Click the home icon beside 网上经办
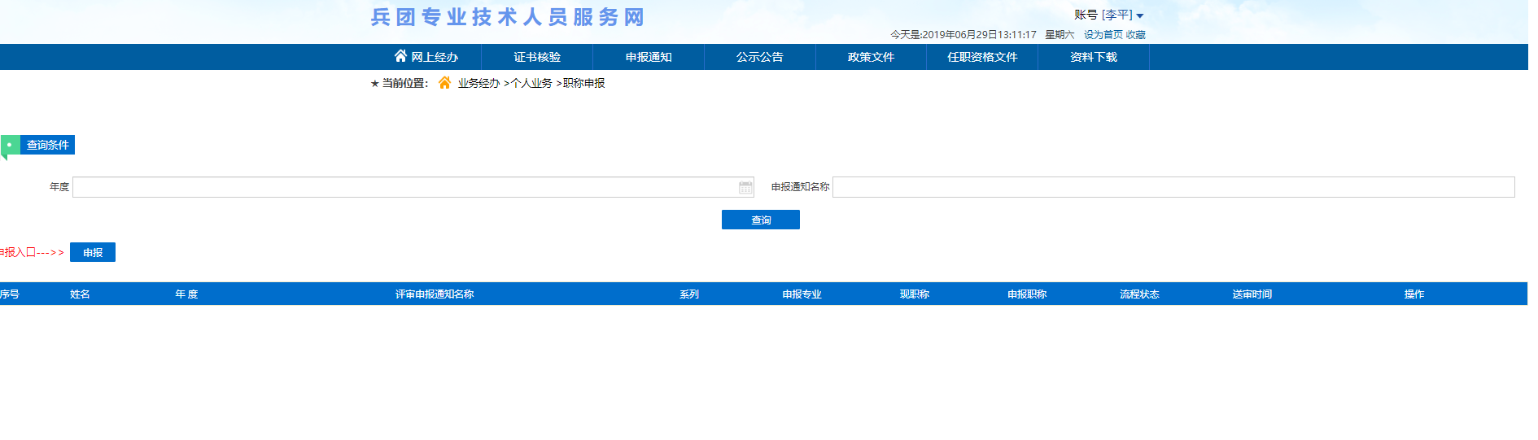This screenshot has height=440, width=1538. (x=400, y=56)
